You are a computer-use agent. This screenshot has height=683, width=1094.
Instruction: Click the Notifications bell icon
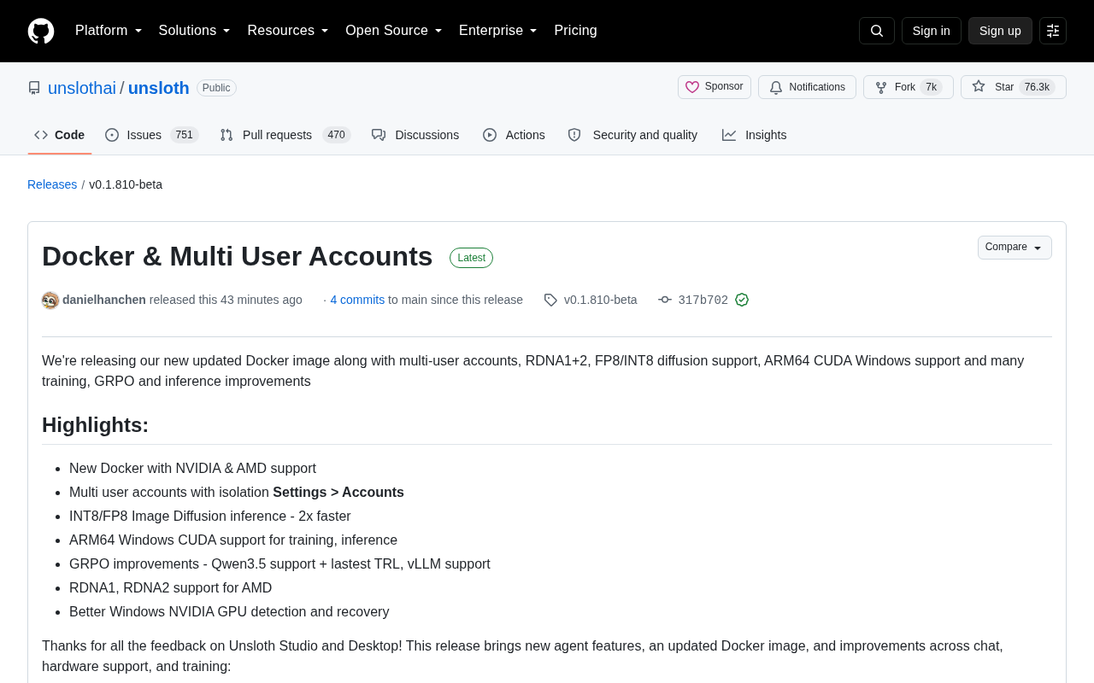click(x=776, y=87)
